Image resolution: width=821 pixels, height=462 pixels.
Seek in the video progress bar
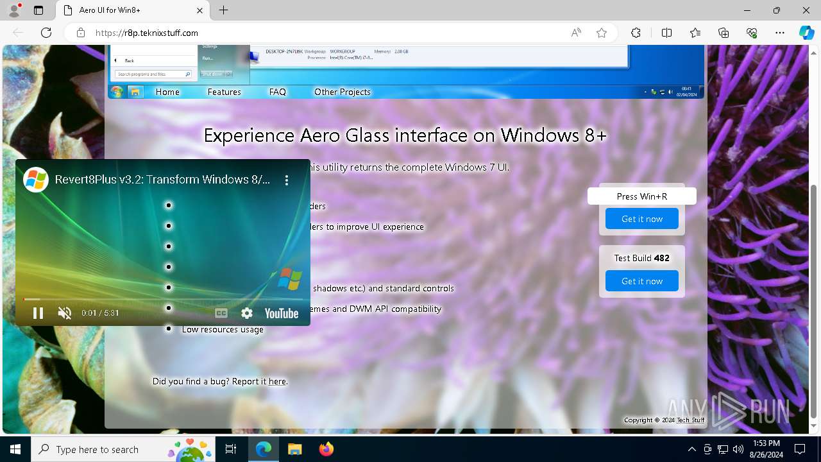(163, 299)
